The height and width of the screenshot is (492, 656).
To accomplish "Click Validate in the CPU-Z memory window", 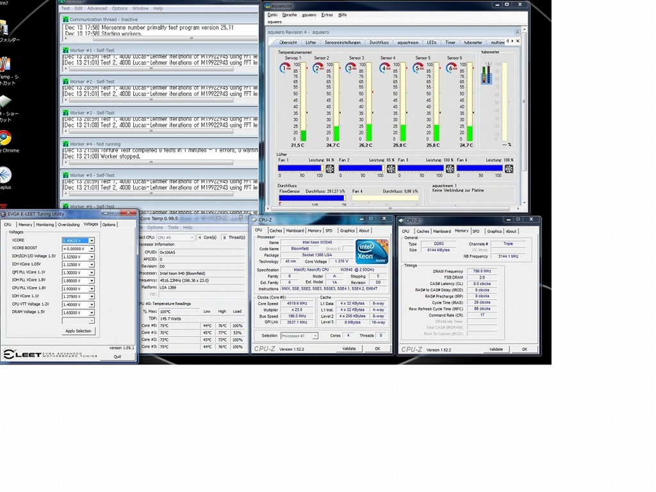I will coord(496,349).
